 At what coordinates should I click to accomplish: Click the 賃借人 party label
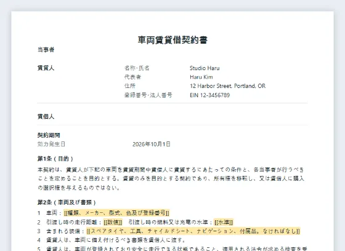click(x=46, y=116)
